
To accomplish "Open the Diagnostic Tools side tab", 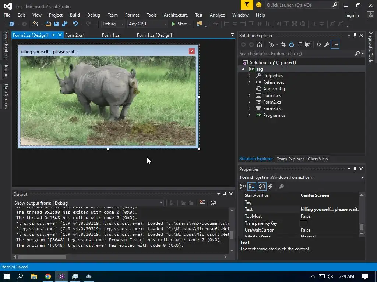I will (371, 47).
